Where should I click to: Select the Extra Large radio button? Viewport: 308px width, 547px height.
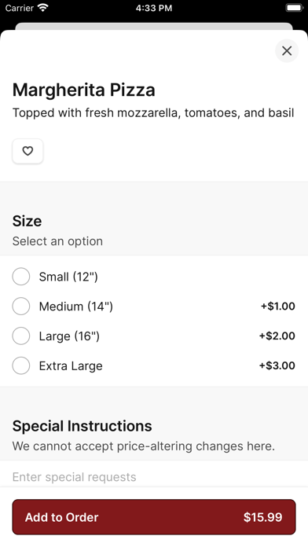pyautogui.click(x=21, y=365)
